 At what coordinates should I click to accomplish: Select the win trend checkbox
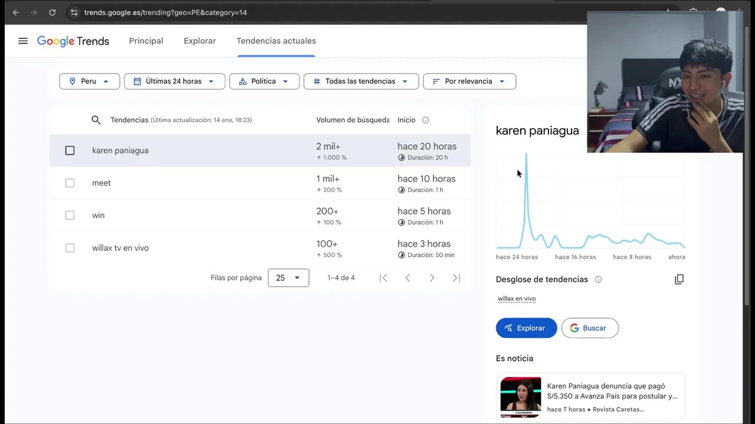coord(70,216)
